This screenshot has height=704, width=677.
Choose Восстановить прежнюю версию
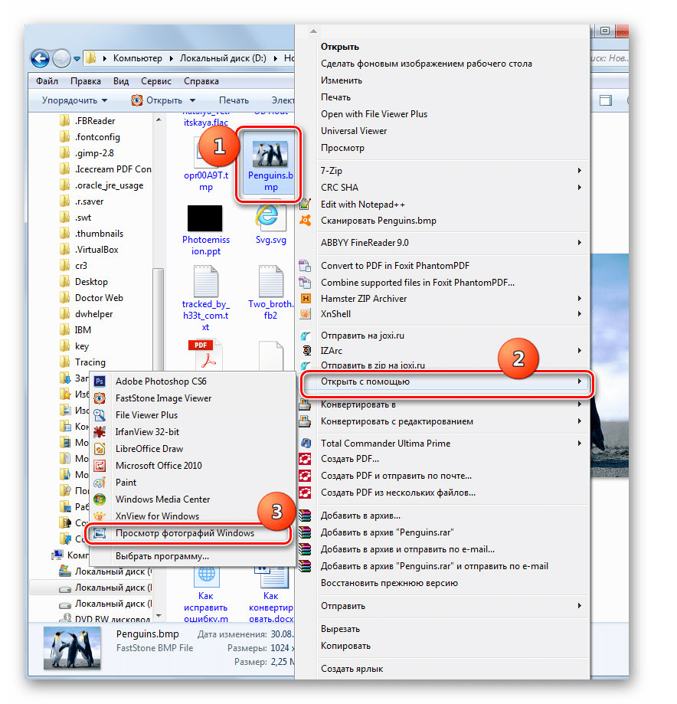click(x=389, y=583)
